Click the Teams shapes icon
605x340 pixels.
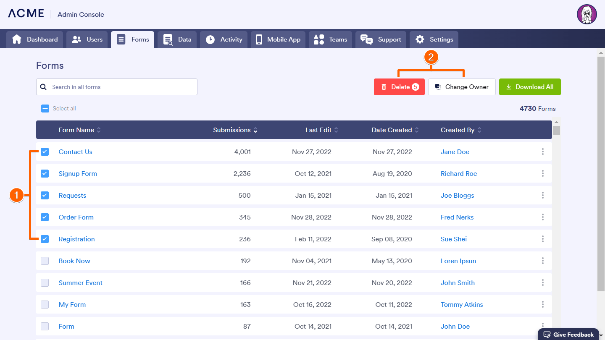point(319,39)
